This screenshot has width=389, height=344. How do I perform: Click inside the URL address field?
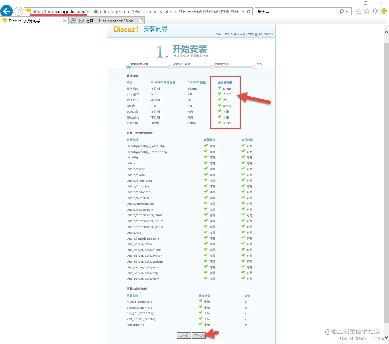click(x=136, y=11)
